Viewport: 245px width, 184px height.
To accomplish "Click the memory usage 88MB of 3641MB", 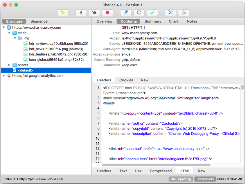I will [230, 179].
